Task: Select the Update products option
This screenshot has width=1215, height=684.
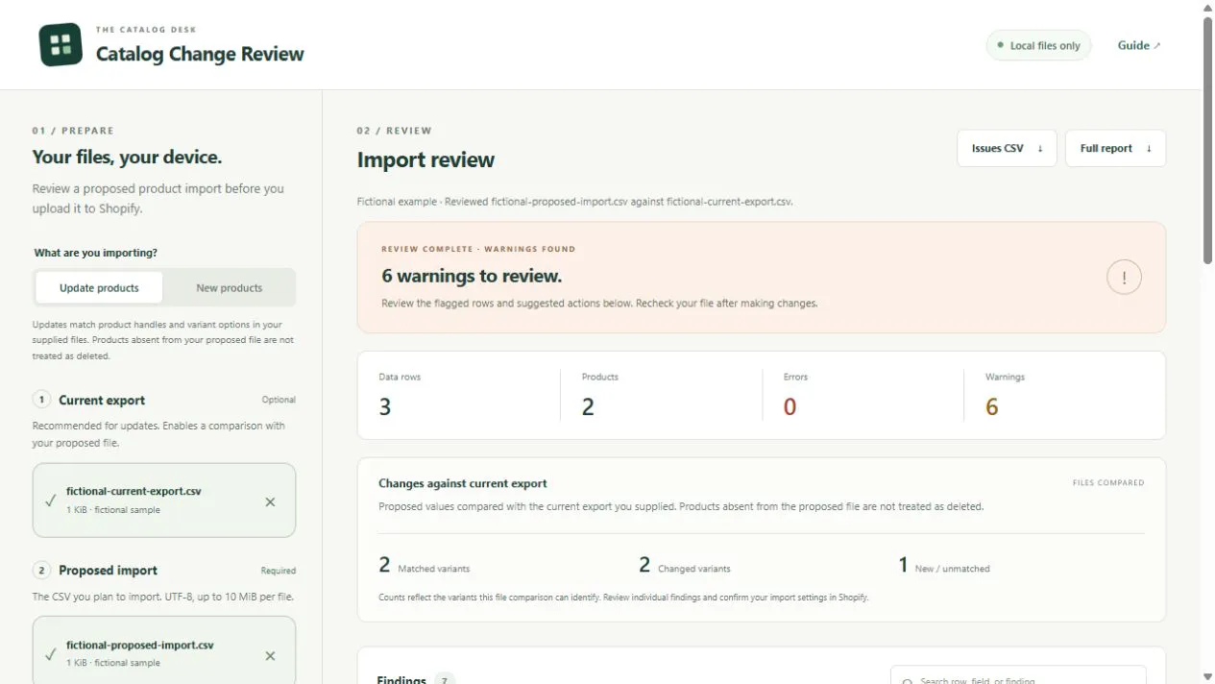Action: point(99,287)
